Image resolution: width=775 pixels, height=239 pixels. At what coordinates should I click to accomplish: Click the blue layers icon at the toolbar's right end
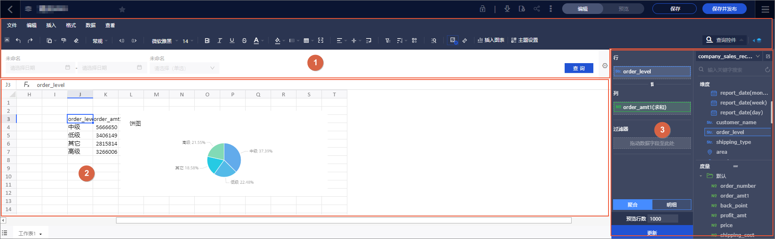coord(759,40)
